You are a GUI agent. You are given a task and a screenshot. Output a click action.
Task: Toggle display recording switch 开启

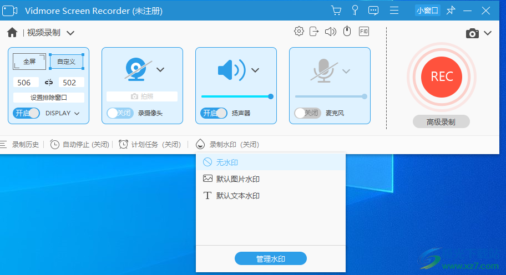tap(27, 113)
